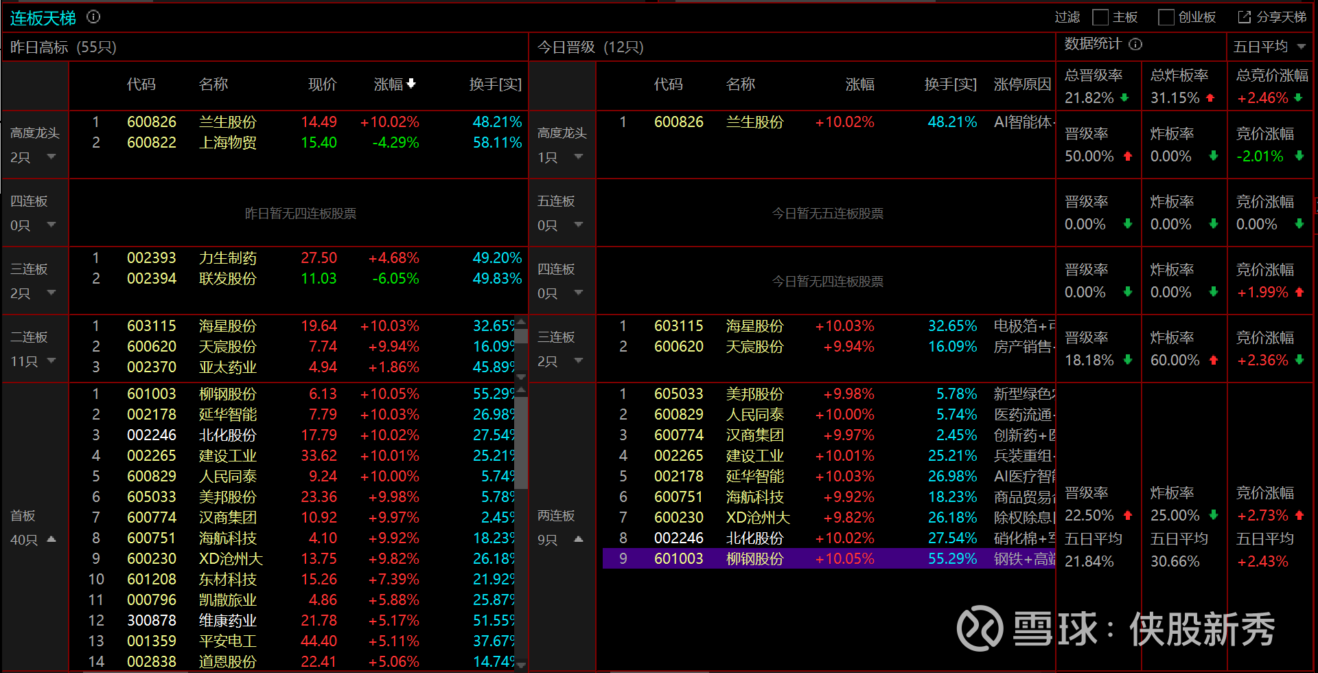Click stock code 600826 in 今日晋级
This screenshot has width=1318, height=673.
(x=679, y=122)
